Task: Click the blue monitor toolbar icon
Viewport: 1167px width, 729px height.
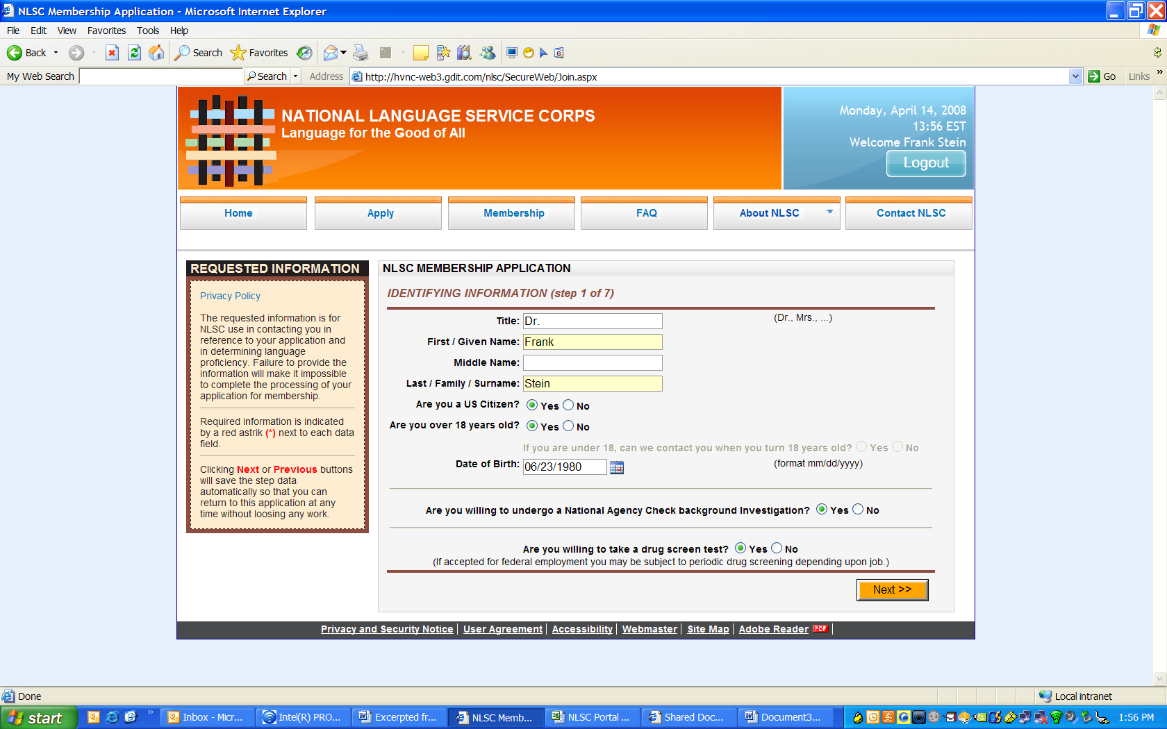Action: point(512,53)
